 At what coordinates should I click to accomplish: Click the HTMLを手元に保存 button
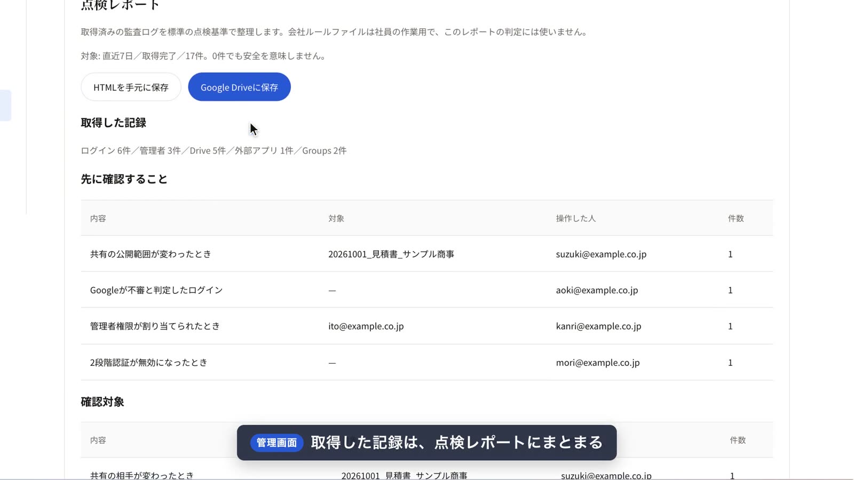(131, 87)
